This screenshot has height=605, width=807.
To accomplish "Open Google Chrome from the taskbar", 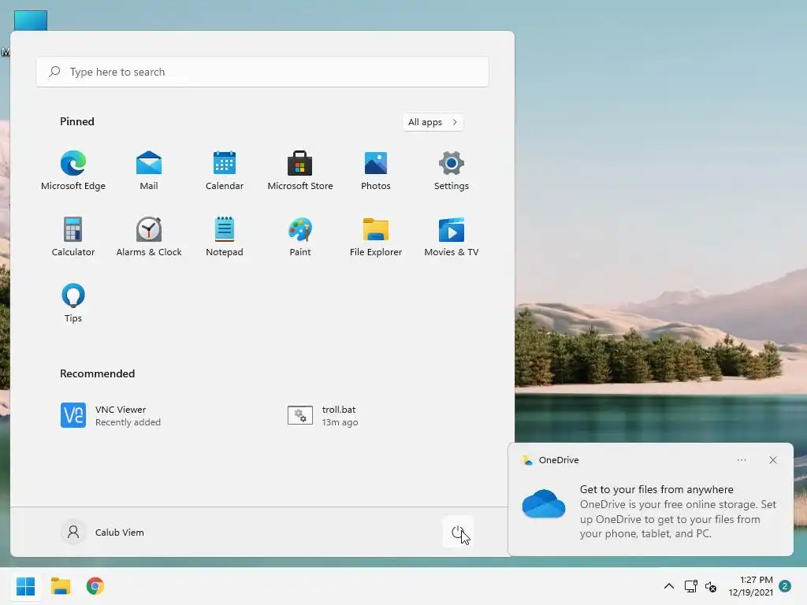I will pos(95,586).
